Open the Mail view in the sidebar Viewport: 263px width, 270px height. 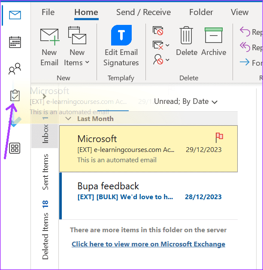15,15
